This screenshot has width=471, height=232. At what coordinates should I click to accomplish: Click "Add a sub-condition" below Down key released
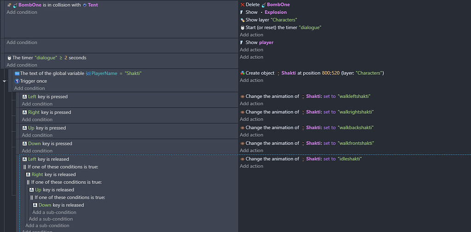(x=54, y=212)
